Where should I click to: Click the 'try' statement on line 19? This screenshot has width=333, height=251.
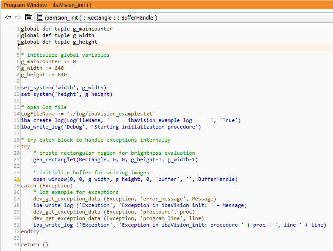26,147
